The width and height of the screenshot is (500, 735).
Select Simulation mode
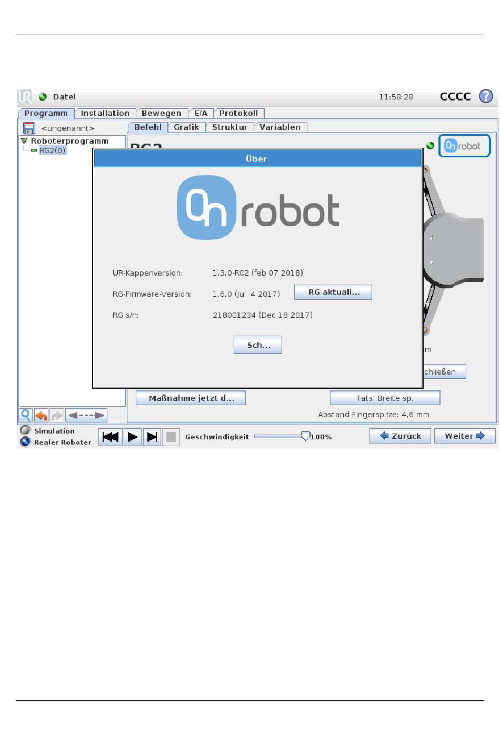[x=25, y=430]
